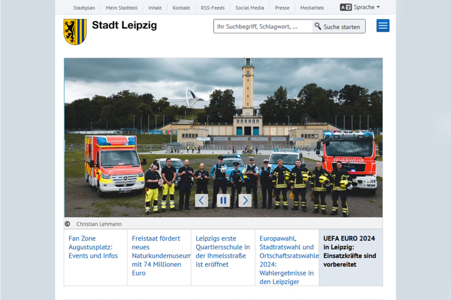The height and width of the screenshot is (300, 451).
Task: Go to previous slide with left arrow
Action: [x=201, y=200]
